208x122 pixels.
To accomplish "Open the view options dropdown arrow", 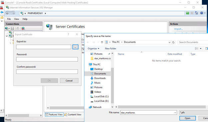I will coord(201,49).
